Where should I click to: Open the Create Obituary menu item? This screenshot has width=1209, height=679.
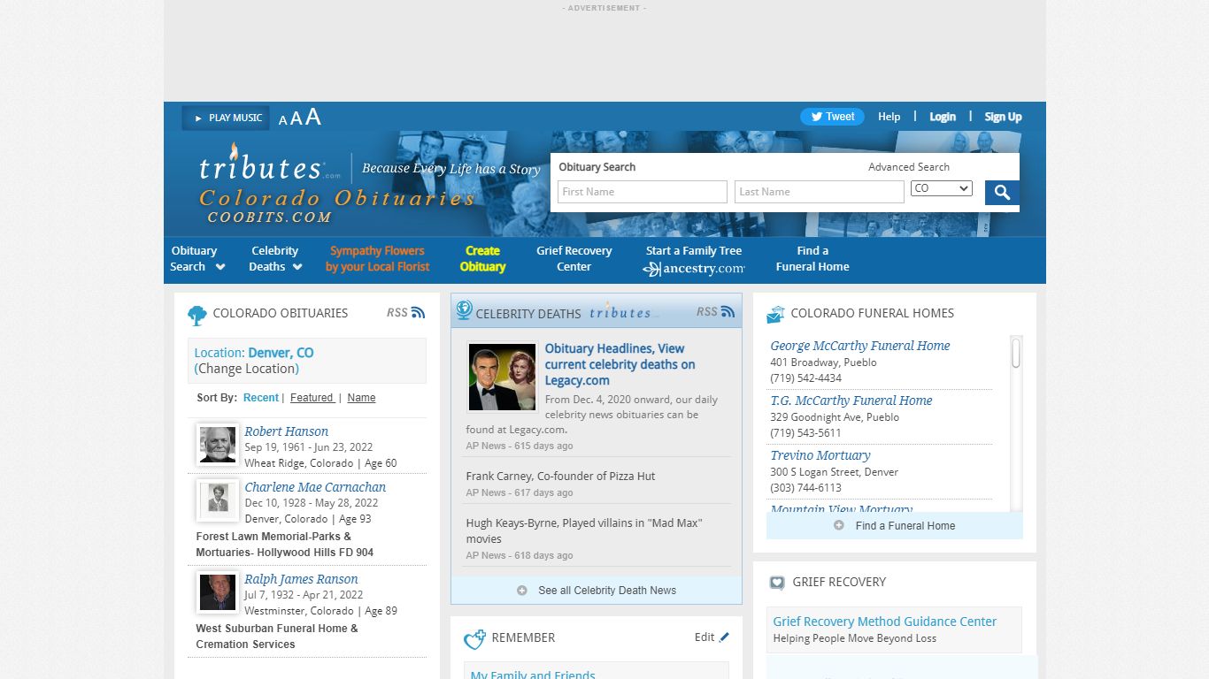tap(482, 258)
